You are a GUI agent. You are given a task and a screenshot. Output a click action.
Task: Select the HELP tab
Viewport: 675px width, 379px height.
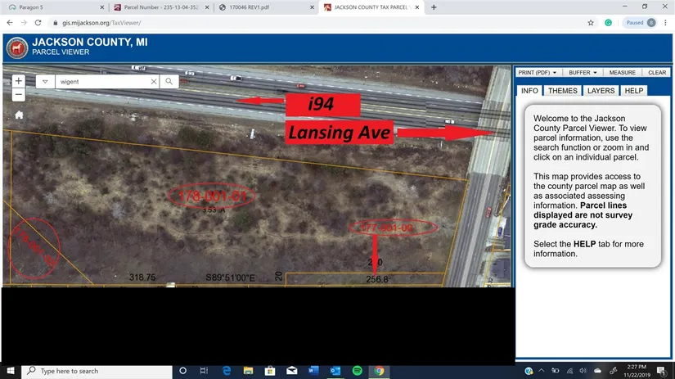pyautogui.click(x=634, y=91)
